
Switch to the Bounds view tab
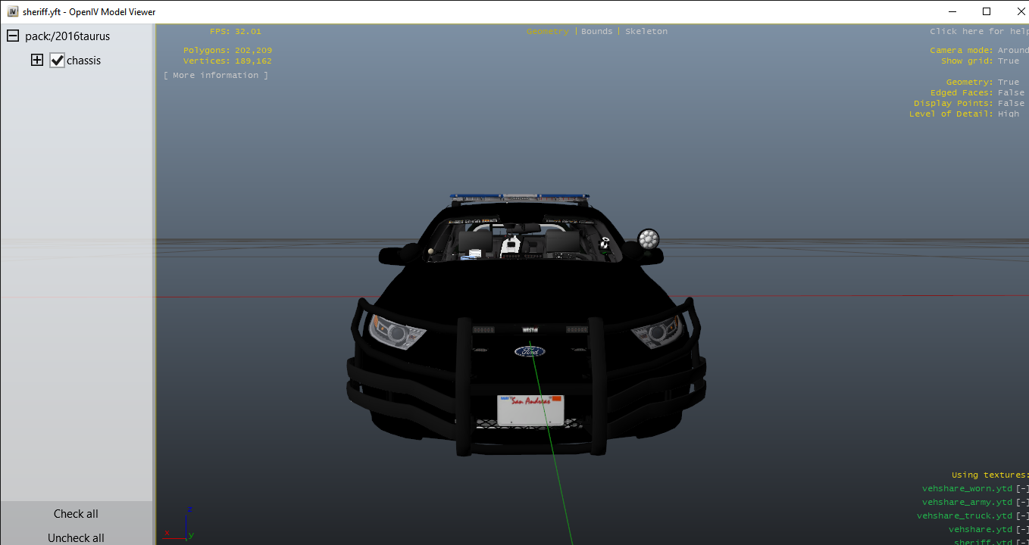[x=596, y=32]
